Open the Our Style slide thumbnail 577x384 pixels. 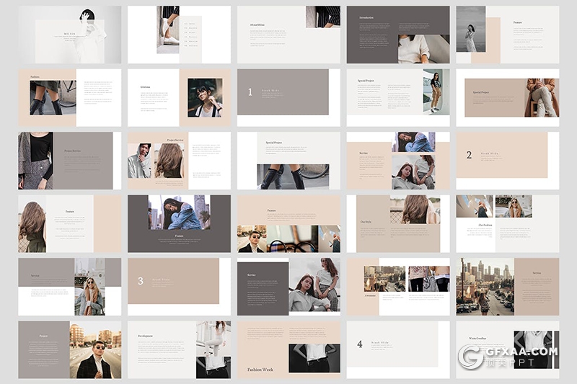(x=397, y=223)
